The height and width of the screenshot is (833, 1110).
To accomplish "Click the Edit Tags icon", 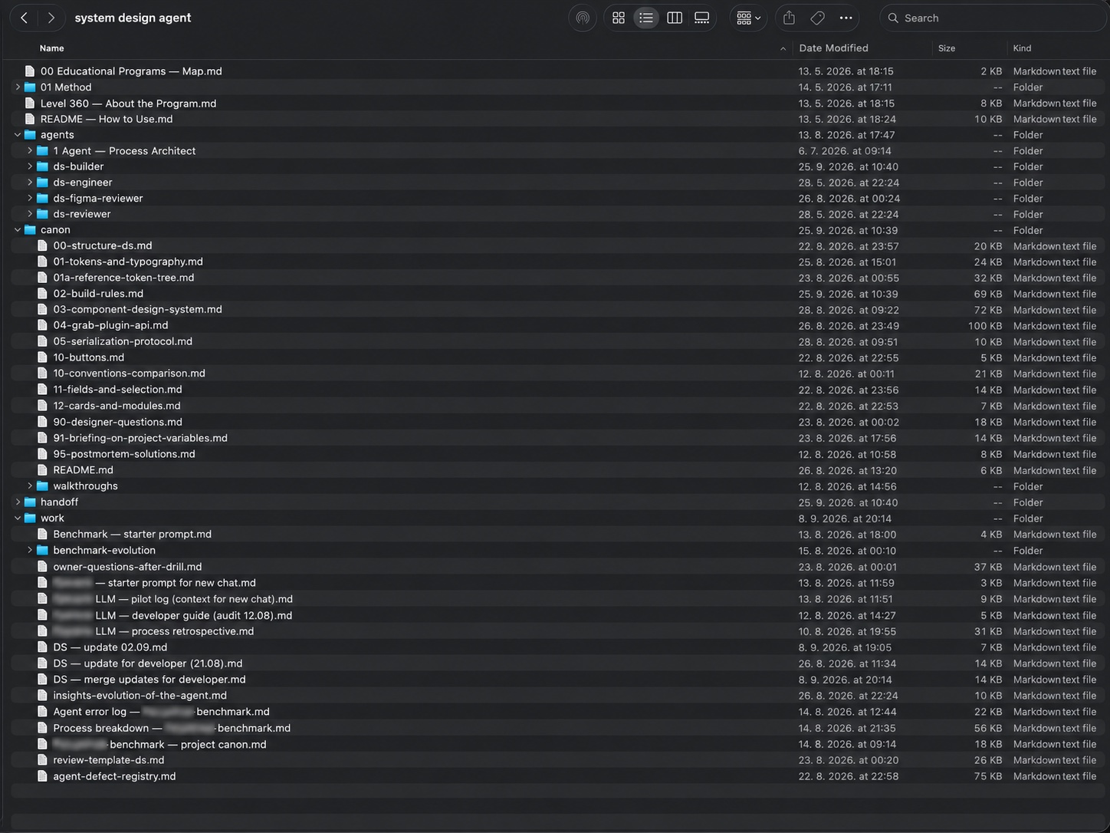I will click(x=817, y=18).
